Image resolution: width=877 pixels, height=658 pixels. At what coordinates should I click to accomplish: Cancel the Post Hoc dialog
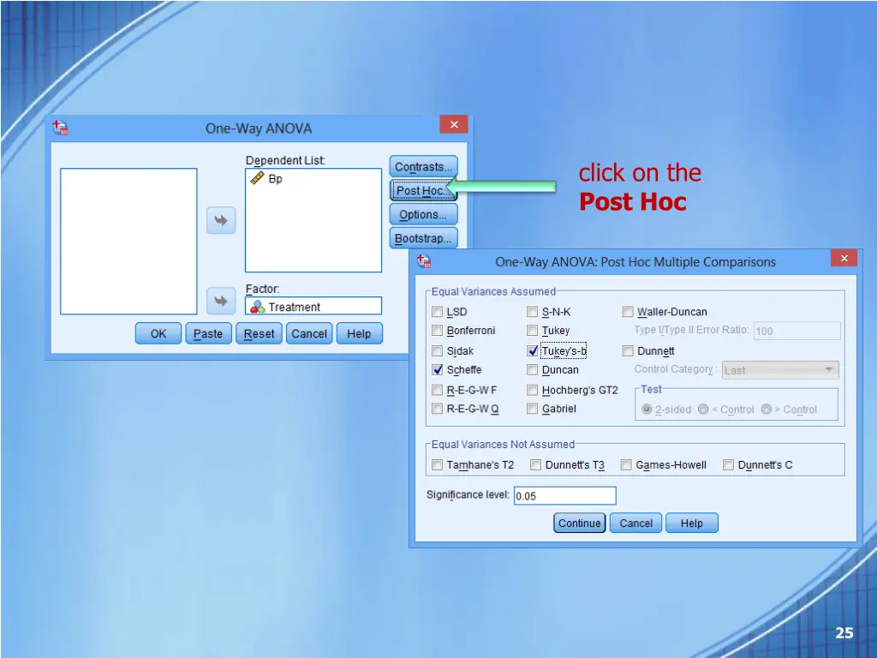point(636,523)
